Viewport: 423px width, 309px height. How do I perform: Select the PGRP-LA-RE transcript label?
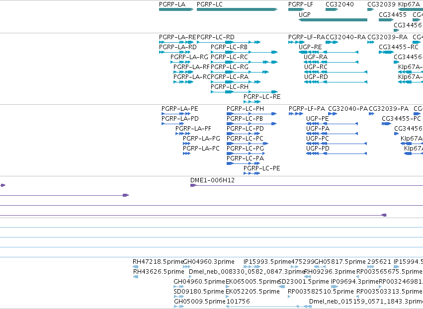(177, 37)
